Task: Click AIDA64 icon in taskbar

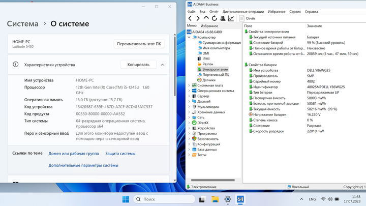Action: point(240,199)
